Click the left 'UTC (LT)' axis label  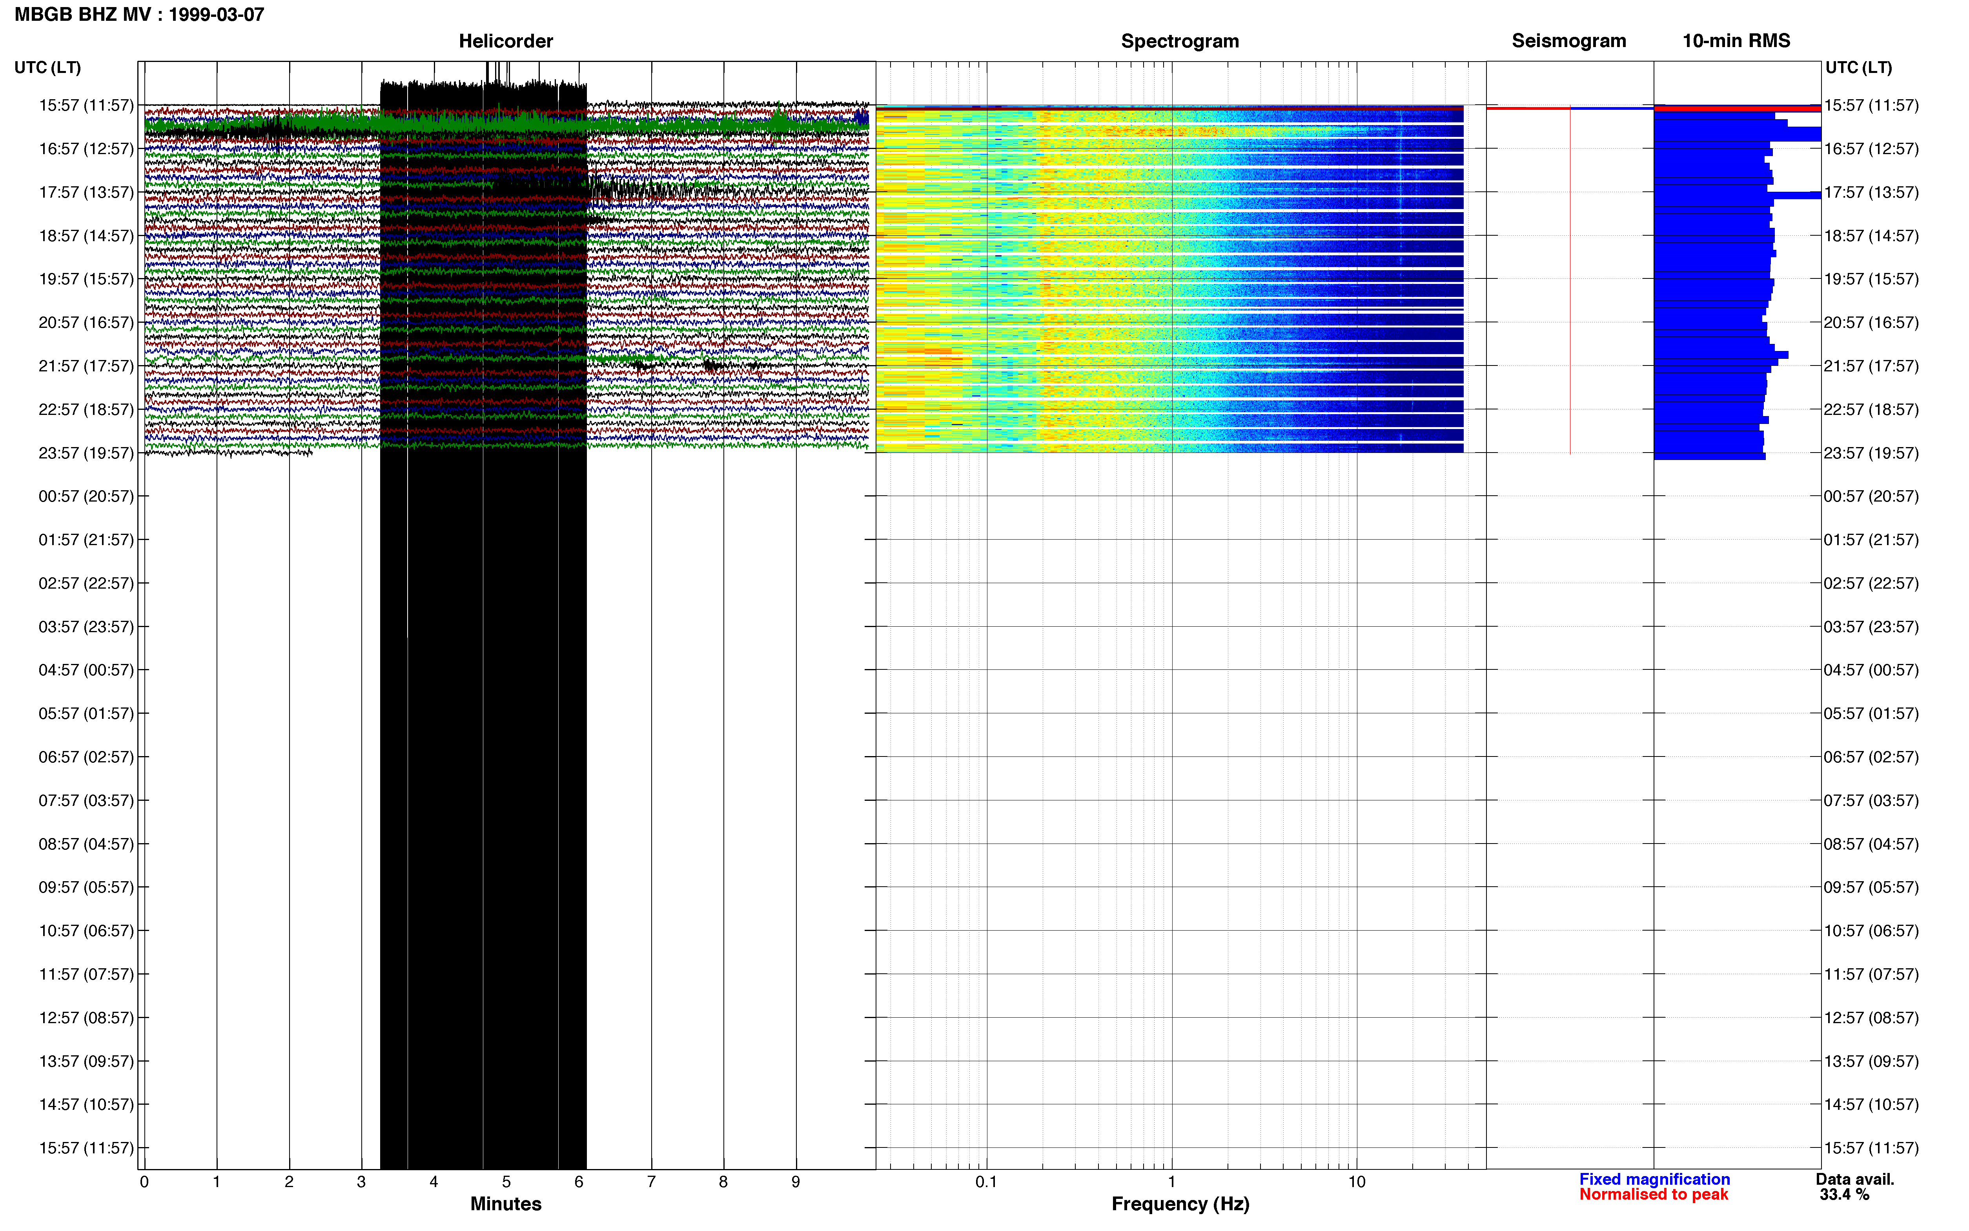pyautogui.click(x=47, y=67)
